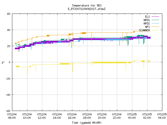Click the °C y-axis unit label
This screenshot has height=125, width=167.
3,63
